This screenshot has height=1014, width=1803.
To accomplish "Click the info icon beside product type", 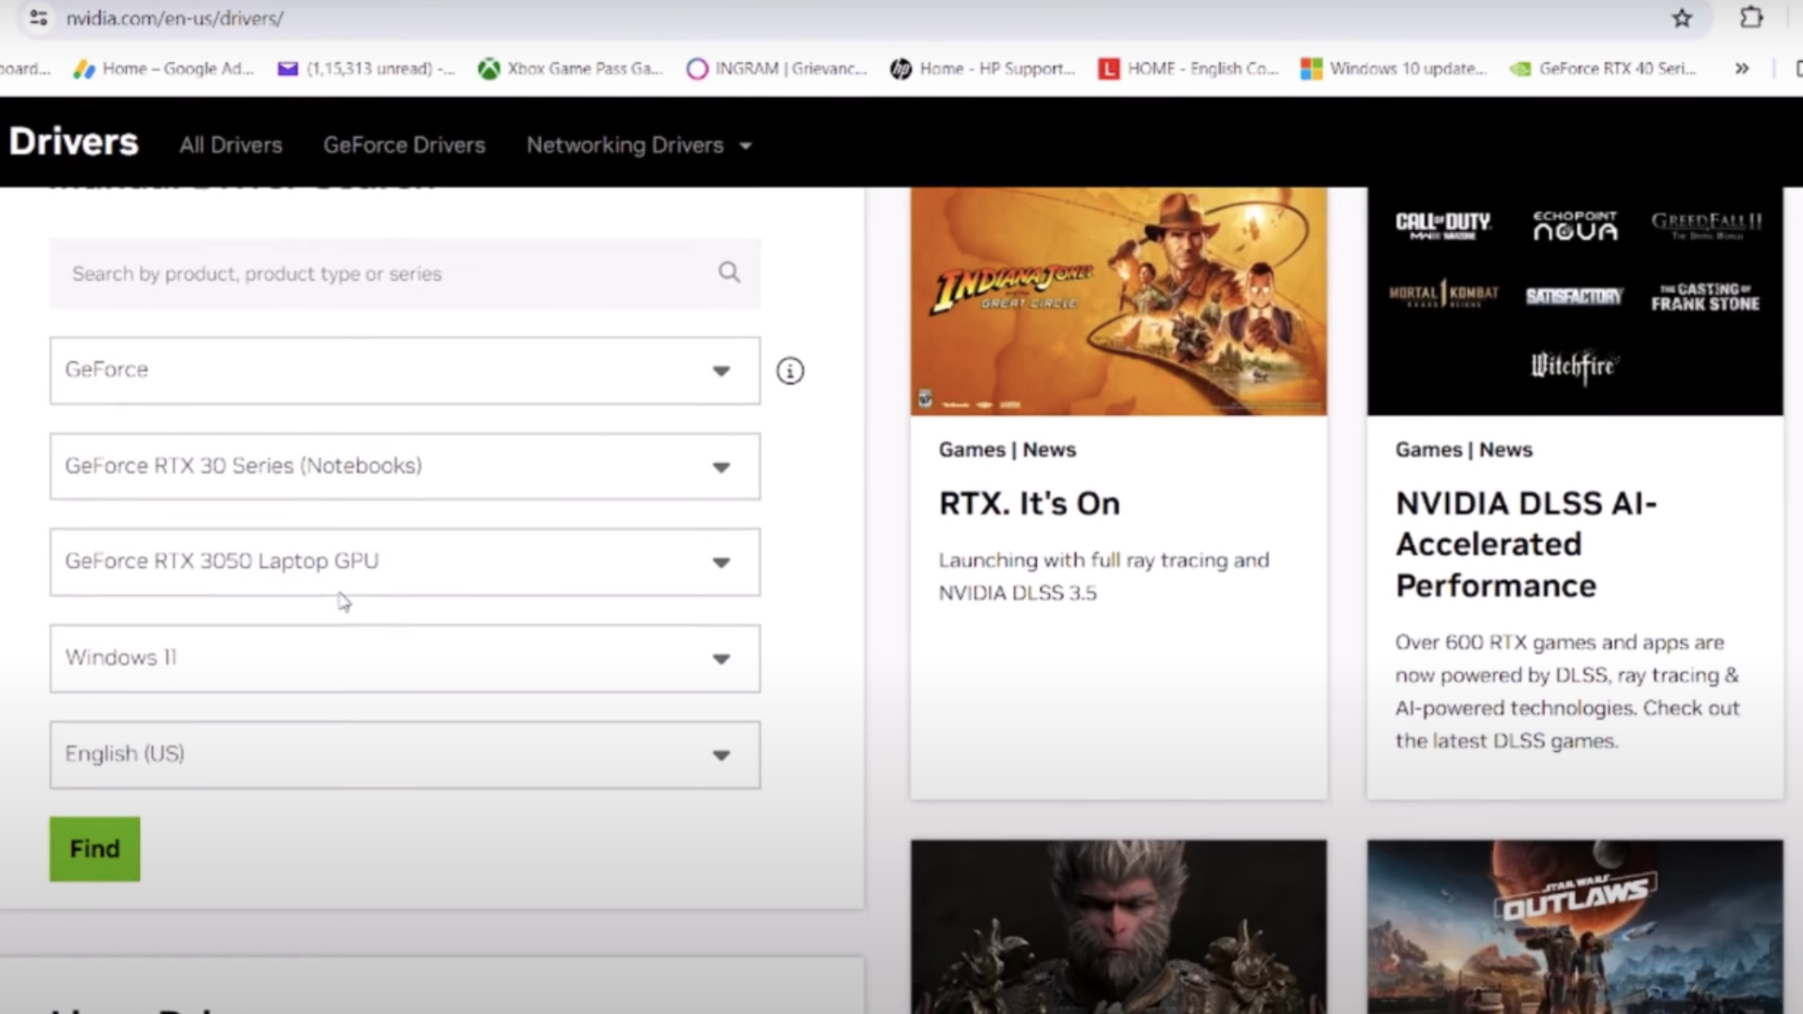I will pyautogui.click(x=790, y=371).
